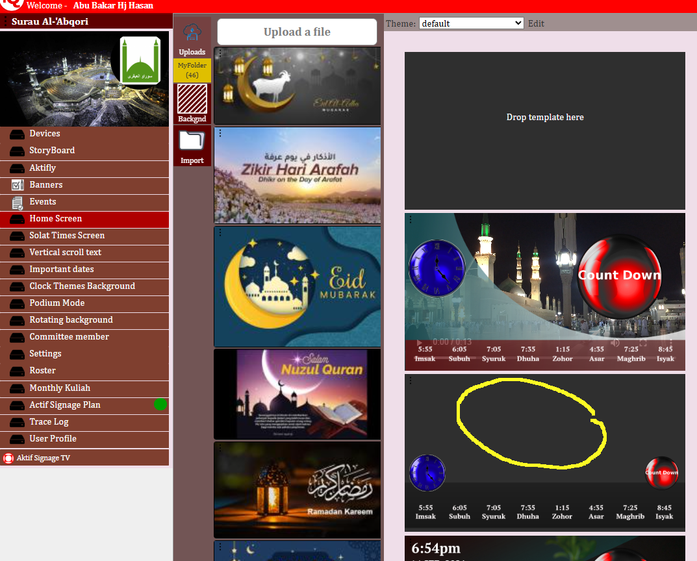Click the Devices menu icon
Image resolution: width=697 pixels, height=561 pixels.
[18, 134]
